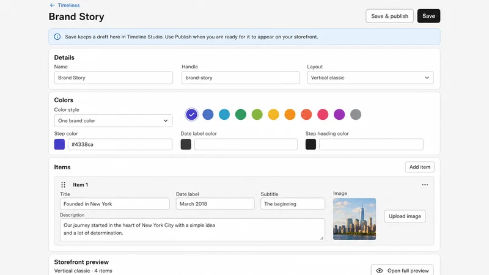Image resolution: width=489 pixels, height=275 pixels.
Task: Pick the pink color preset circle
Action: click(x=323, y=114)
